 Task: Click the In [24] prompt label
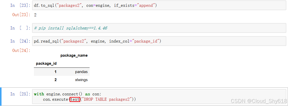pos(20,41)
